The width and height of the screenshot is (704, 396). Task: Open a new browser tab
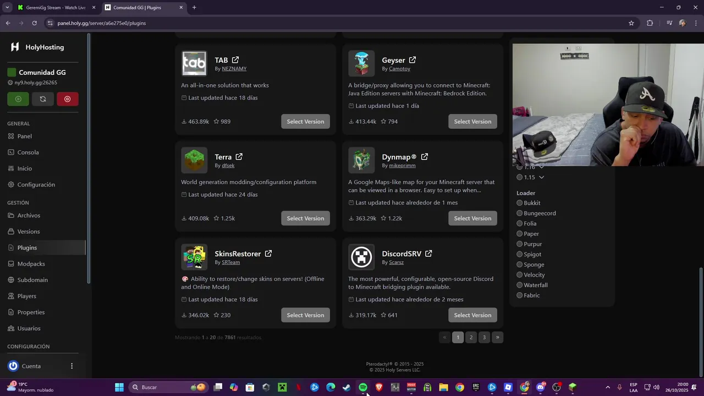click(194, 8)
